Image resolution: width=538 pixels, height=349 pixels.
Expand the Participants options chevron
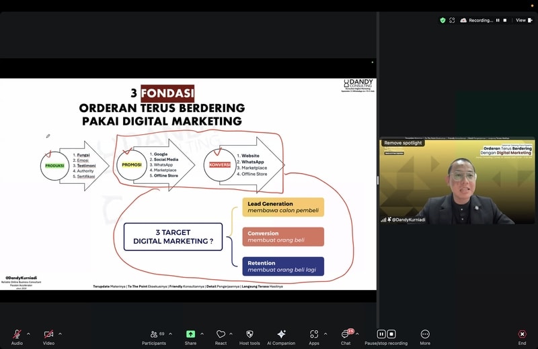pyautogui.click(x=170, y=334)
